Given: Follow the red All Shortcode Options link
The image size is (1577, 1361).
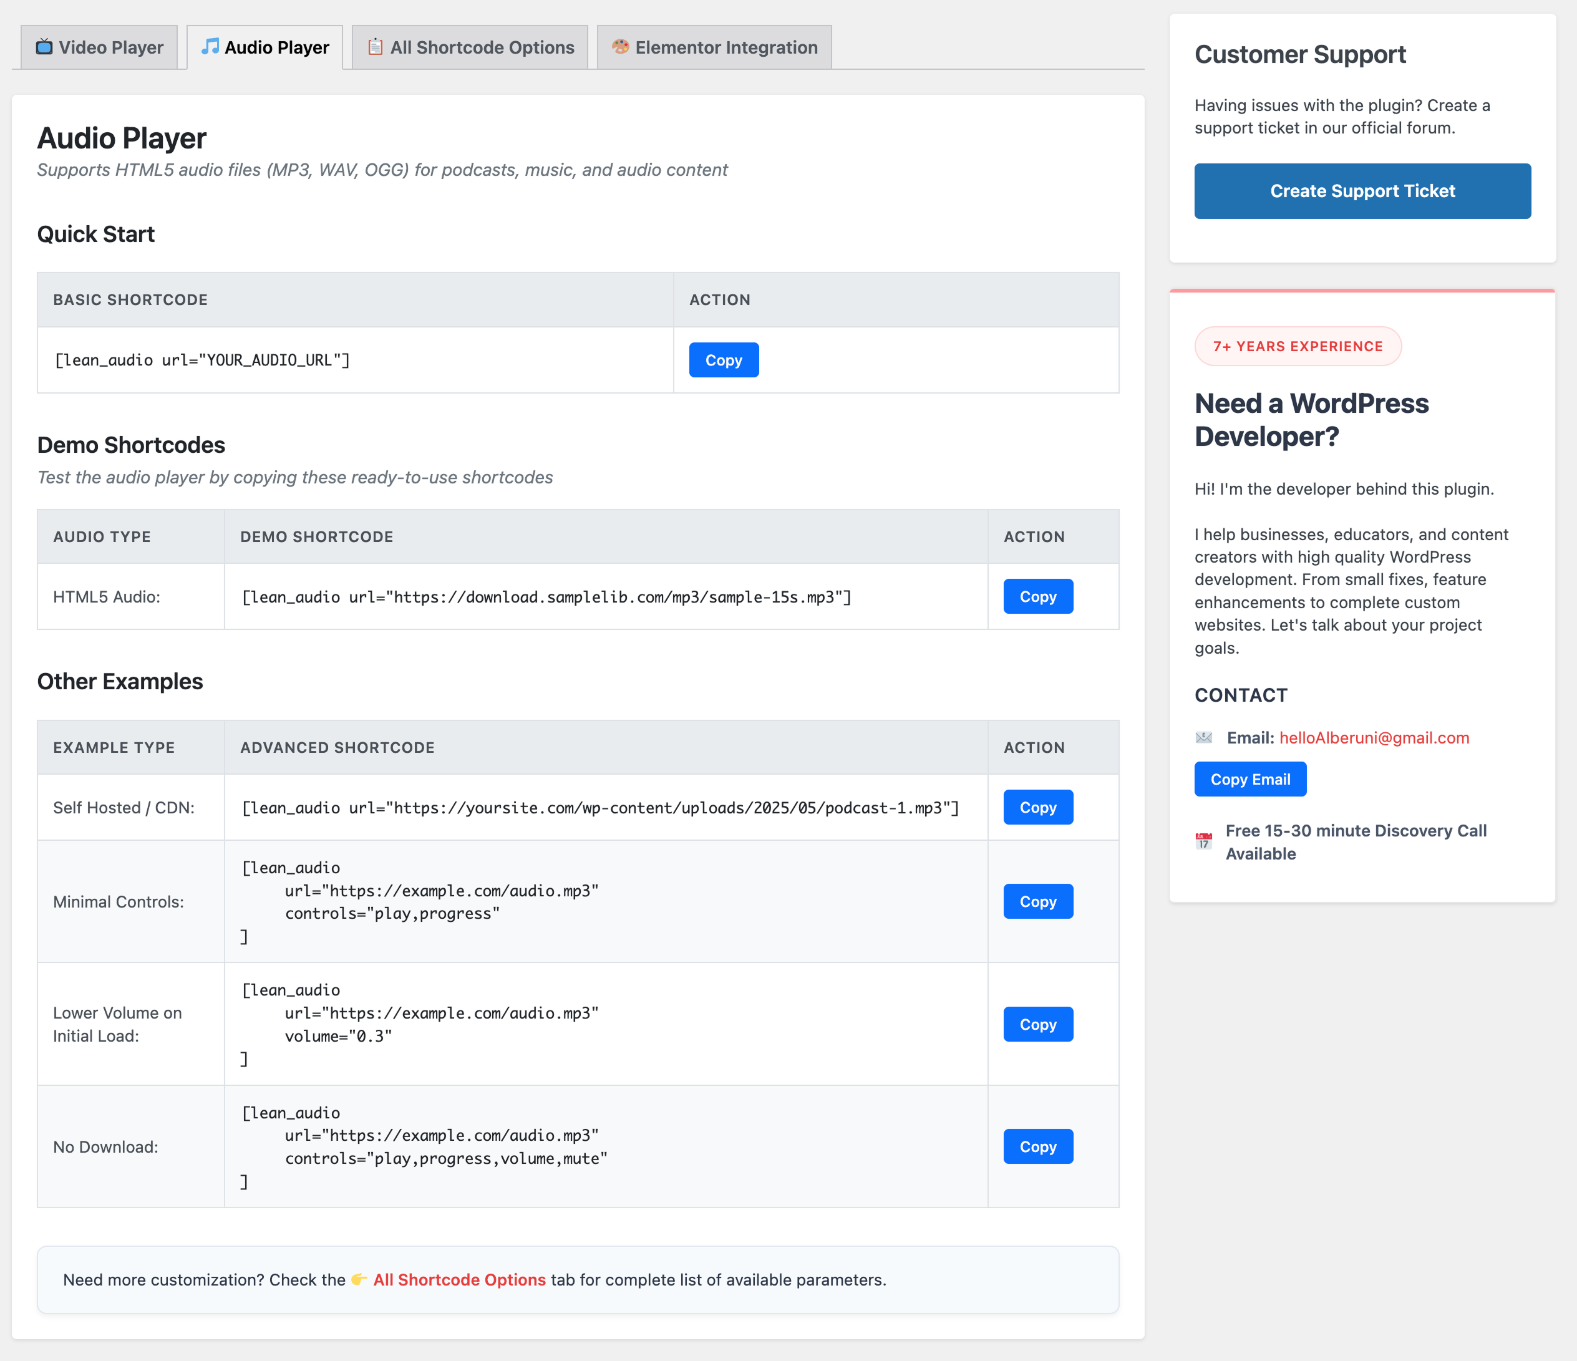Looking at the screenshot, I should point(459,1279).
